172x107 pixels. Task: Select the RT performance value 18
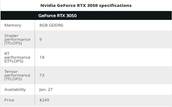click(42, 57)
